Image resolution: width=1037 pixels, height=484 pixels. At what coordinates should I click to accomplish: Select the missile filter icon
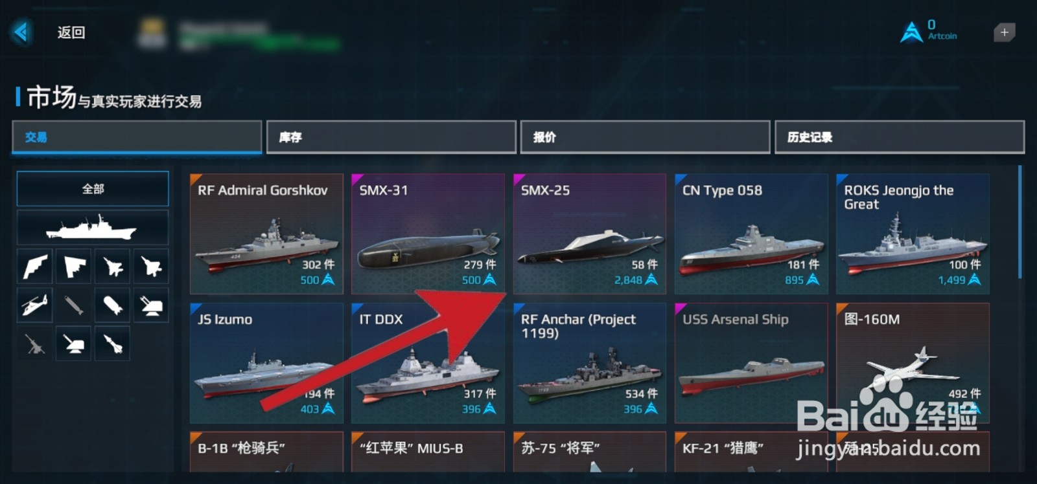(x=112, y=344)
